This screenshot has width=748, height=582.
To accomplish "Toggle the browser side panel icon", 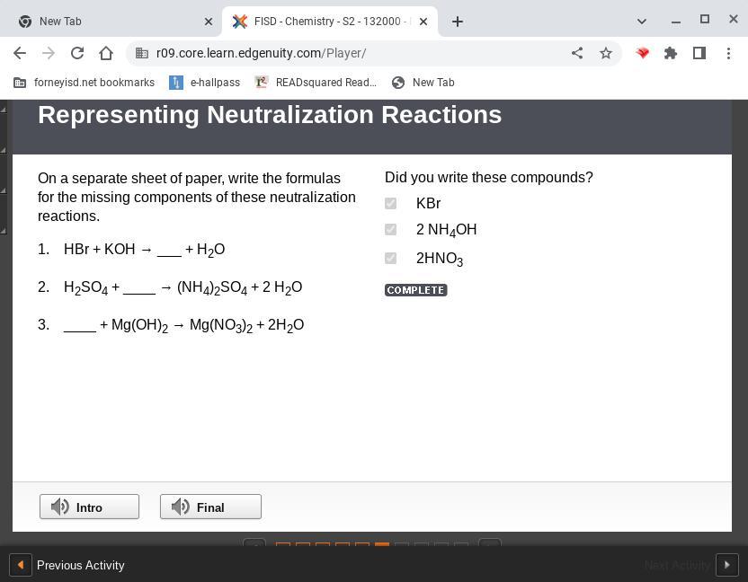I will [699, 53].
